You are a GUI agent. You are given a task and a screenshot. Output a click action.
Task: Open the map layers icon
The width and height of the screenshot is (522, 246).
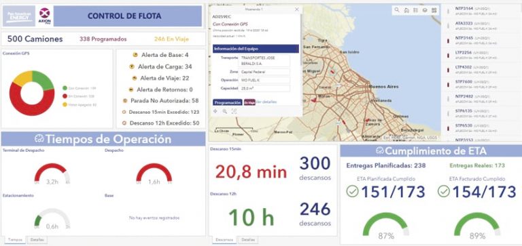[425, 10]
